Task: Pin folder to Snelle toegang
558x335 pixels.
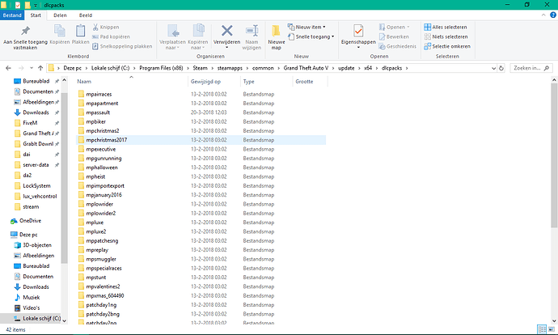Action: pyautogui.click(x=25, y=36)
